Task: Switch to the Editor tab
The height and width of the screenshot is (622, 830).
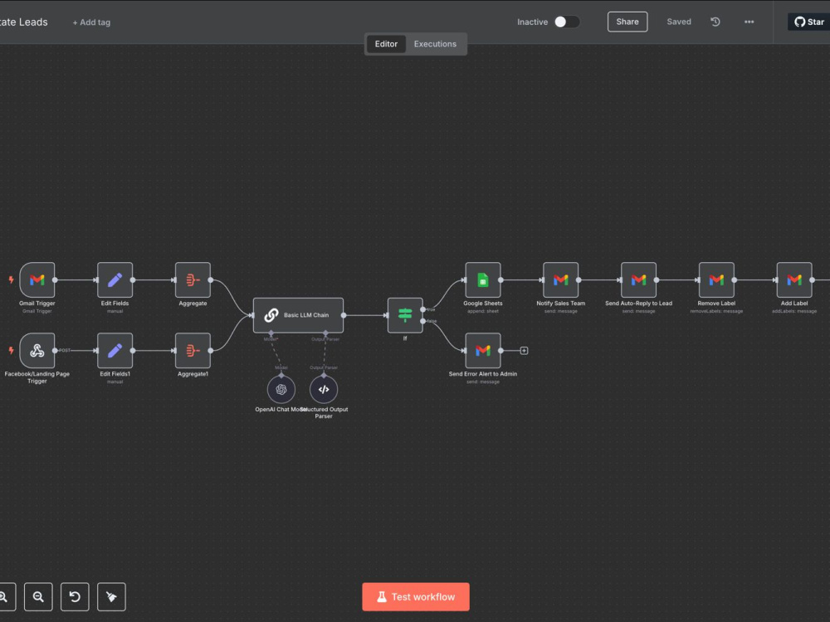Action: (386, 44)
